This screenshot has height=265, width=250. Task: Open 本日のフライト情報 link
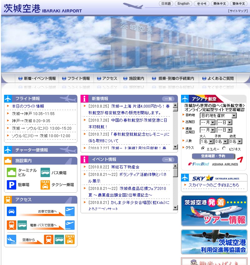point(28,106)
